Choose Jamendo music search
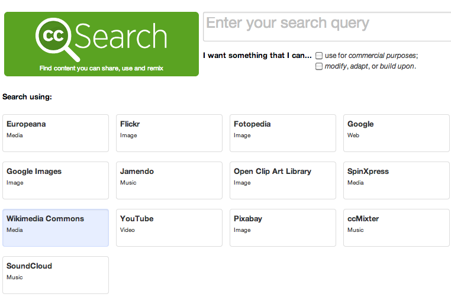 (x=169, y=180)
